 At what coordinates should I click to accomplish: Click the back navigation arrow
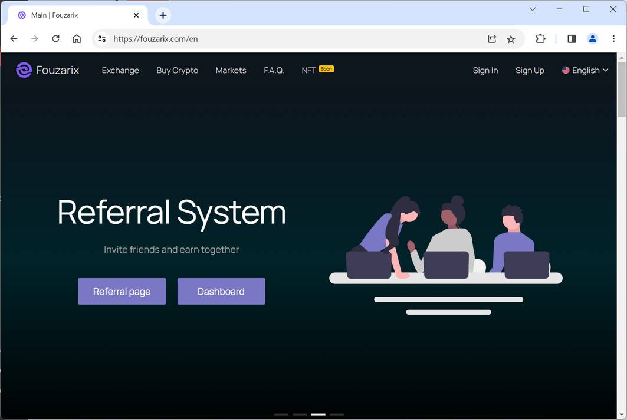[14, 38]
